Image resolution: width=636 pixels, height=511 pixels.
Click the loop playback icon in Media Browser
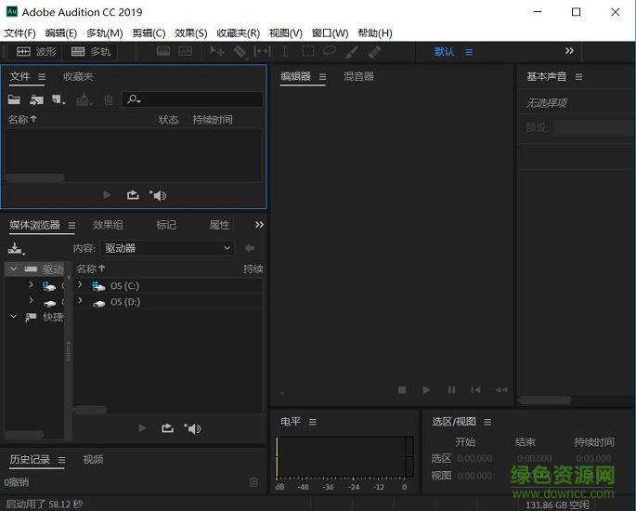click(x=167, y=428)
